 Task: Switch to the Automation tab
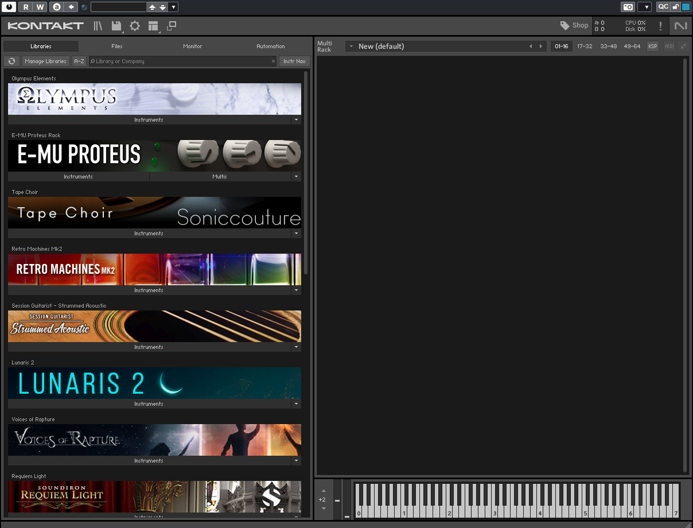[x=271, y=46]
